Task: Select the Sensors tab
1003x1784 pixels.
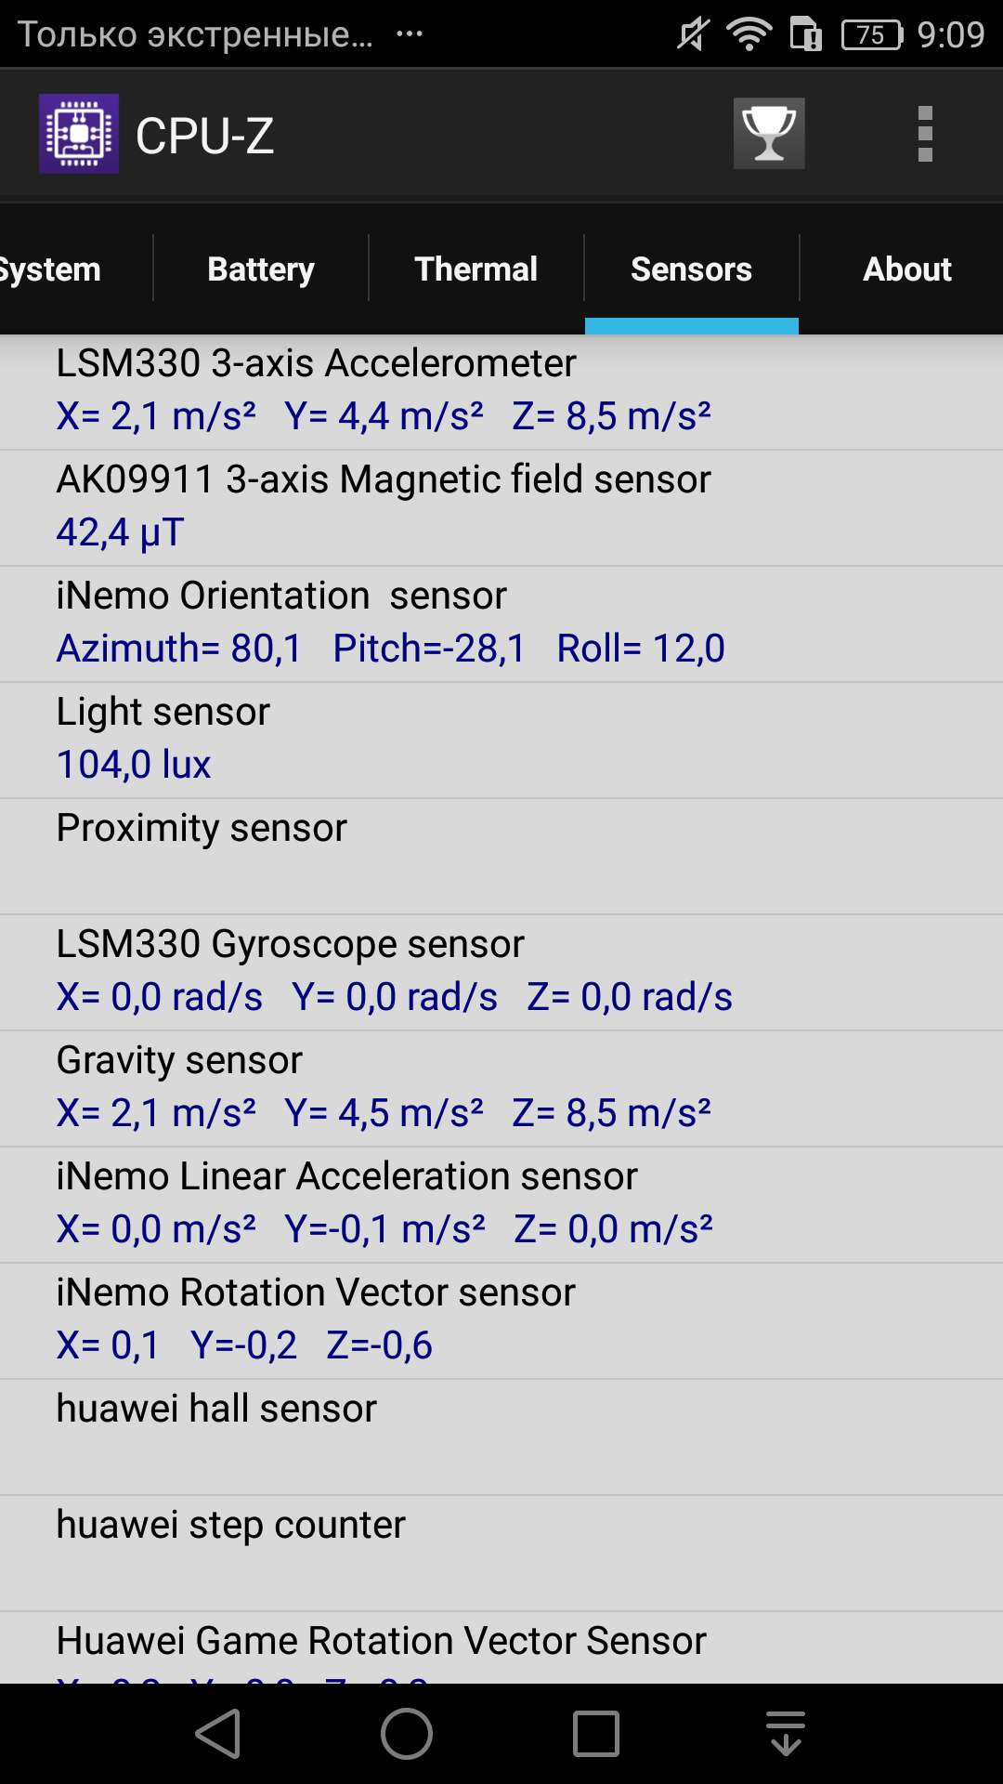Action: pyautogui.click(x=692, y=269)
